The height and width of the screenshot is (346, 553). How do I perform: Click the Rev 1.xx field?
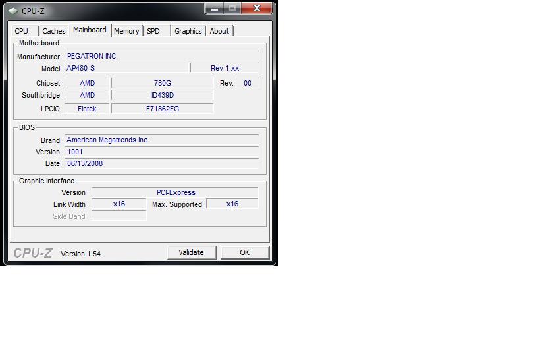pos(224,68)
